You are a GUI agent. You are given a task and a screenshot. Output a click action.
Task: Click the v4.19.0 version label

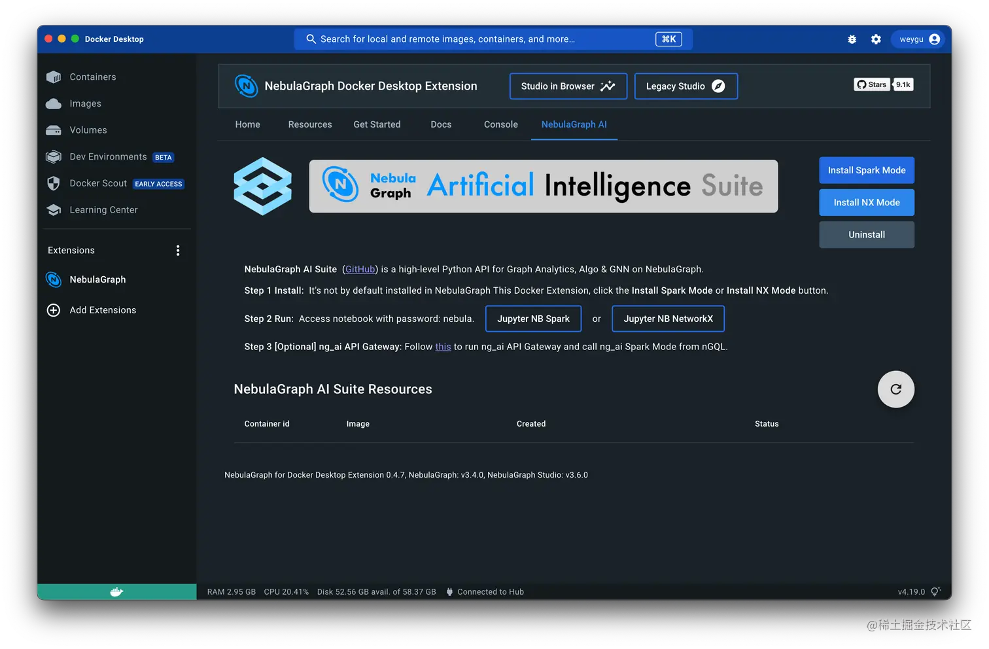[911, 592]
